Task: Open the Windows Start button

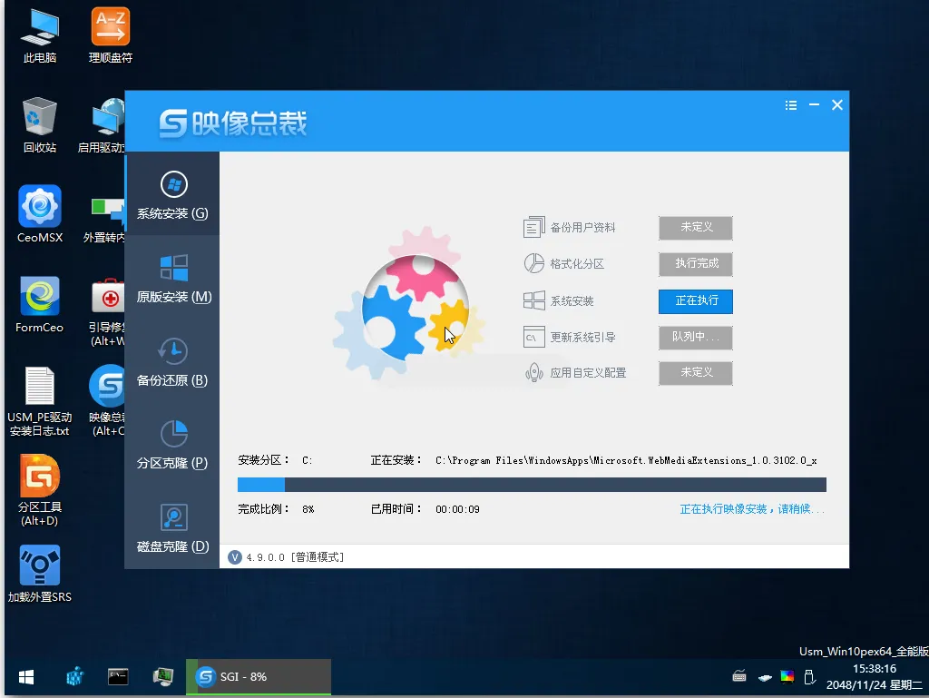Action: coord(26,677)
